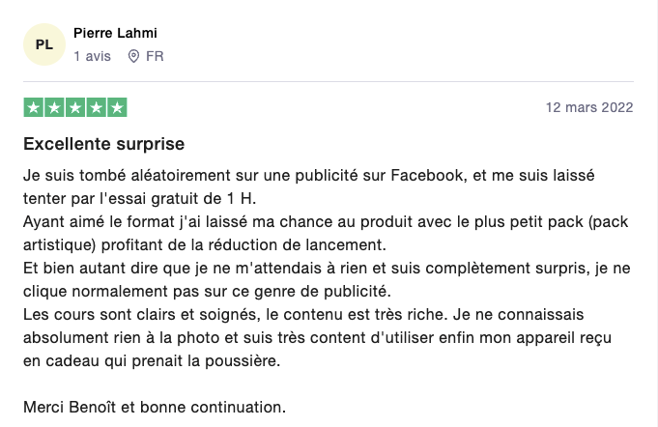Click the line starting 'Les cours sont clairs'

point(303,315)
